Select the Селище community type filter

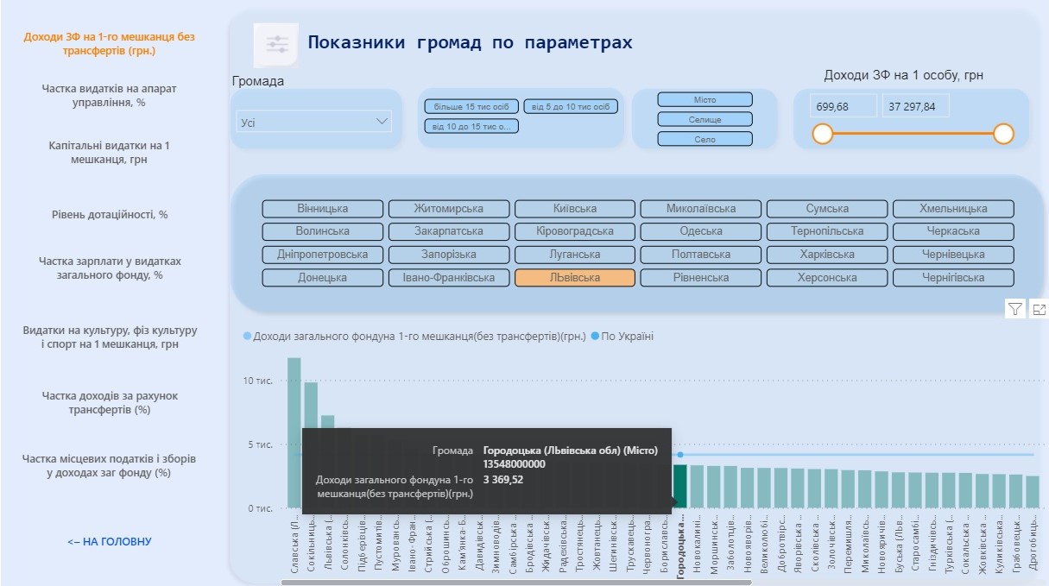click(705, 119)
